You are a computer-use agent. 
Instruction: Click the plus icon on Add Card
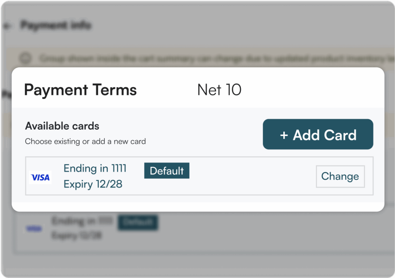point(284,135)
